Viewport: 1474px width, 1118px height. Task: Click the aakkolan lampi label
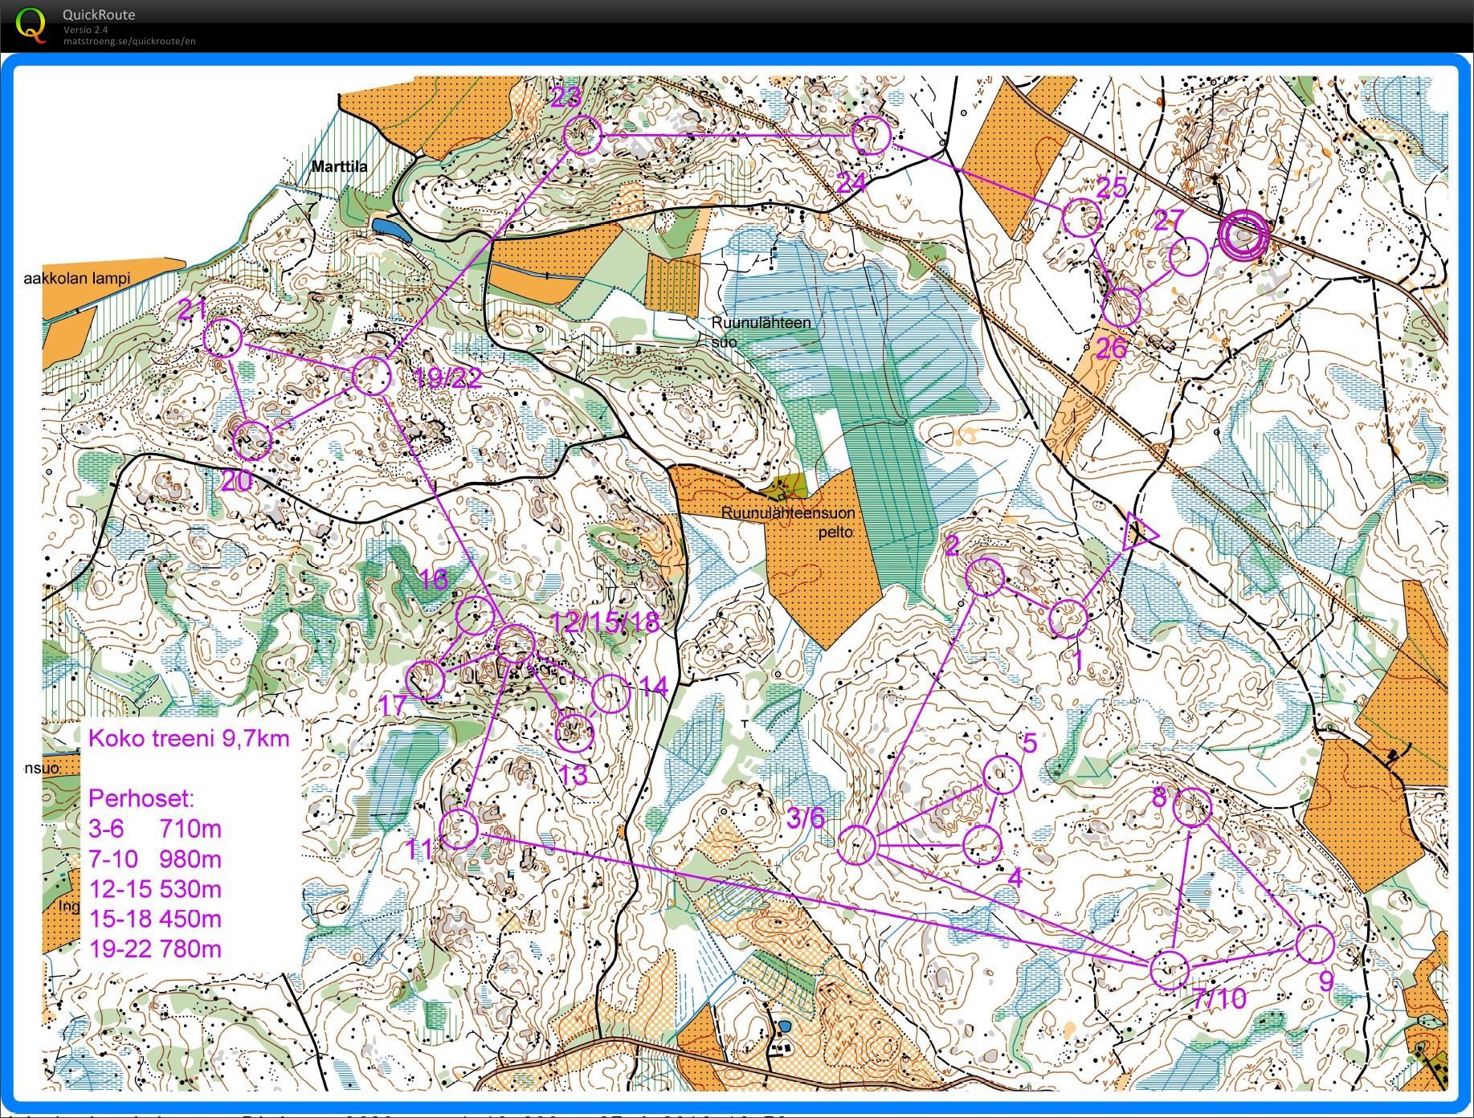click(76, 279)
